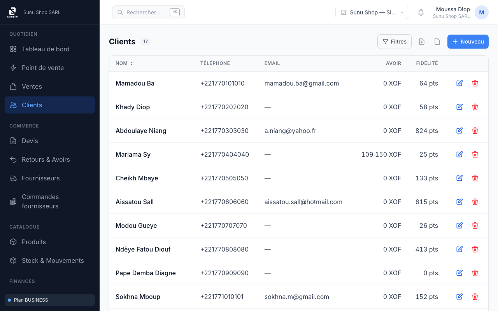Delete client Aissatou Sall
498x311 pixels.
475,202
